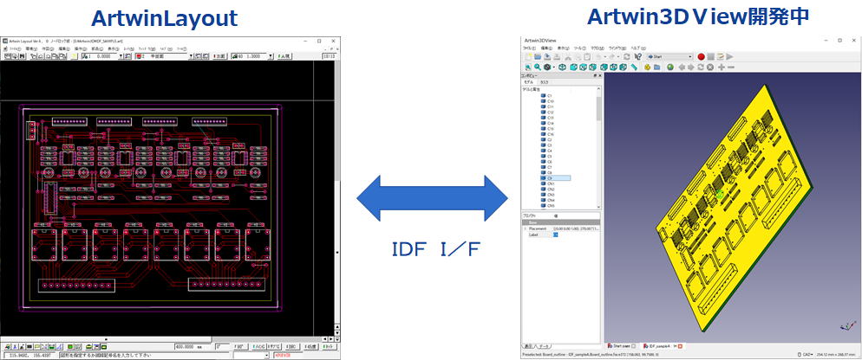Select tree item CN1

(548, 183)
